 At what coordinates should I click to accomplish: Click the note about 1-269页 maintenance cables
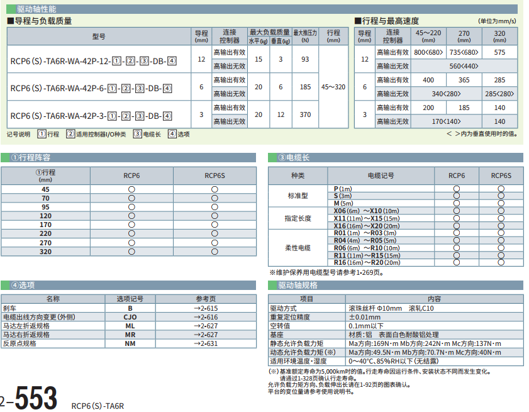tap(326, 272)
